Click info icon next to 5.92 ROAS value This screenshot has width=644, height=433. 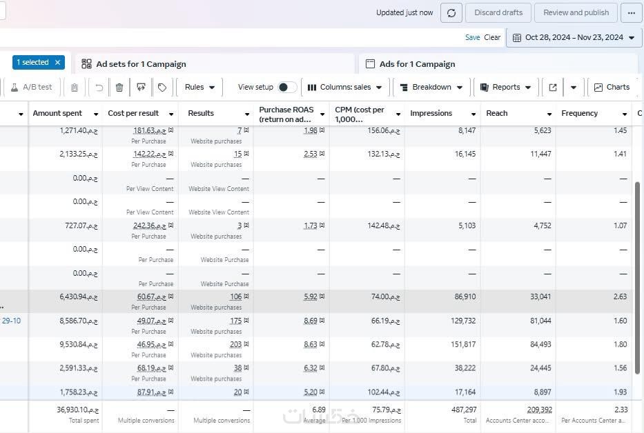(322, 296)
